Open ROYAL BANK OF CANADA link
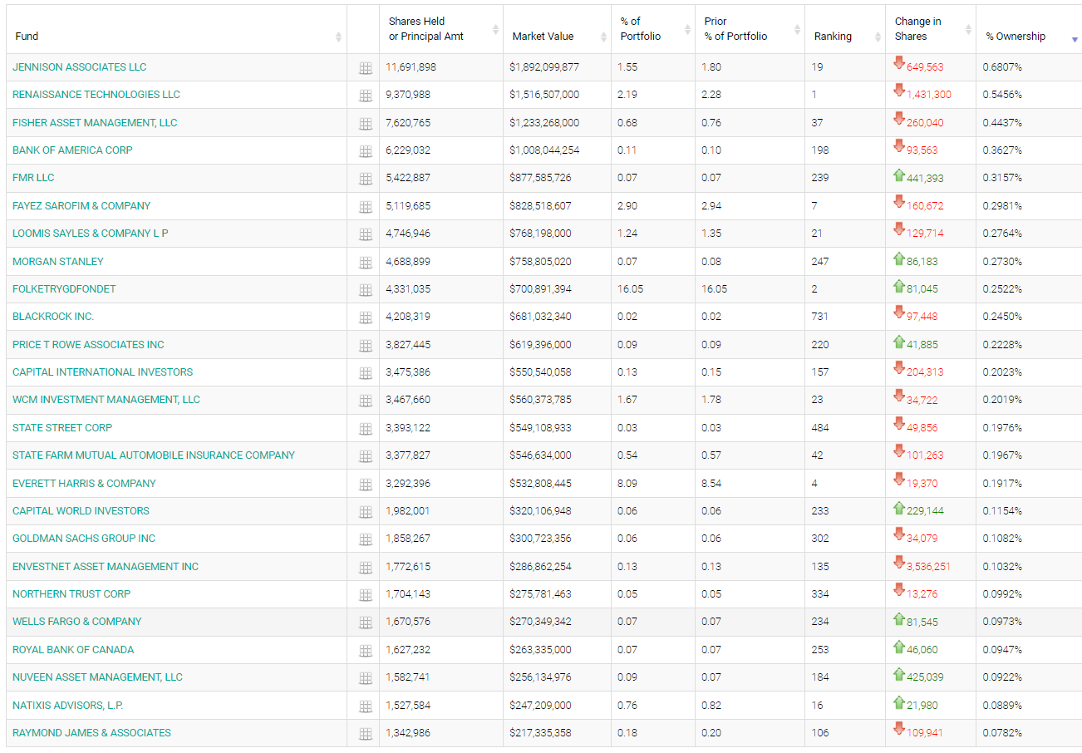1082x753 pixels. (x=73, y=650)
